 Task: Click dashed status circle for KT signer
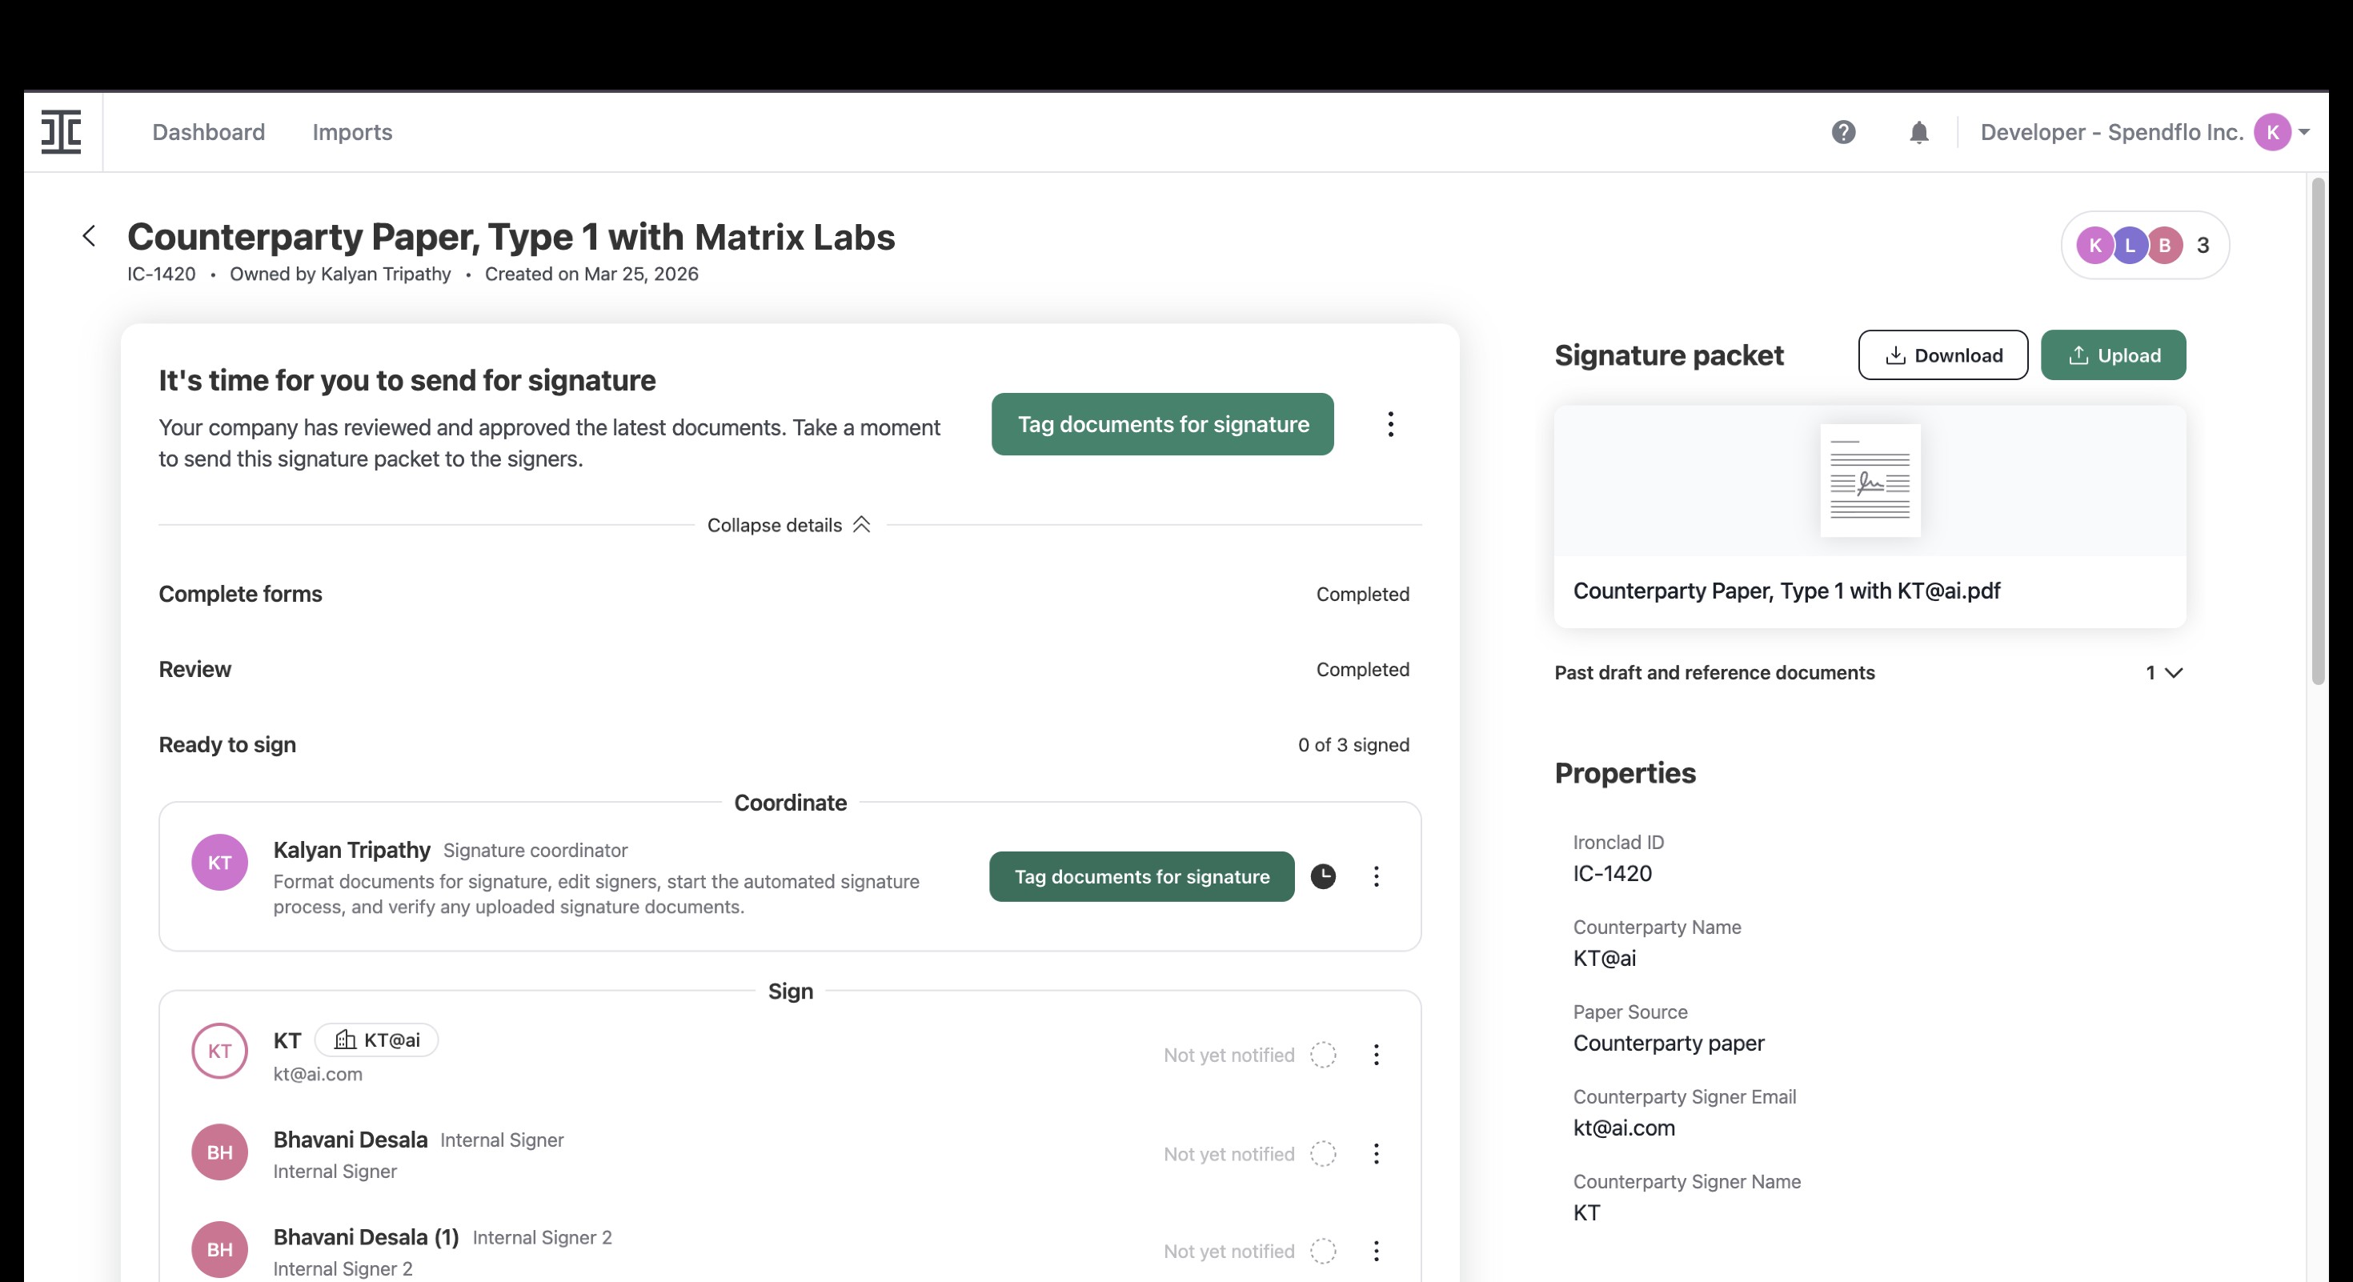click(x=1323, y=1056)
